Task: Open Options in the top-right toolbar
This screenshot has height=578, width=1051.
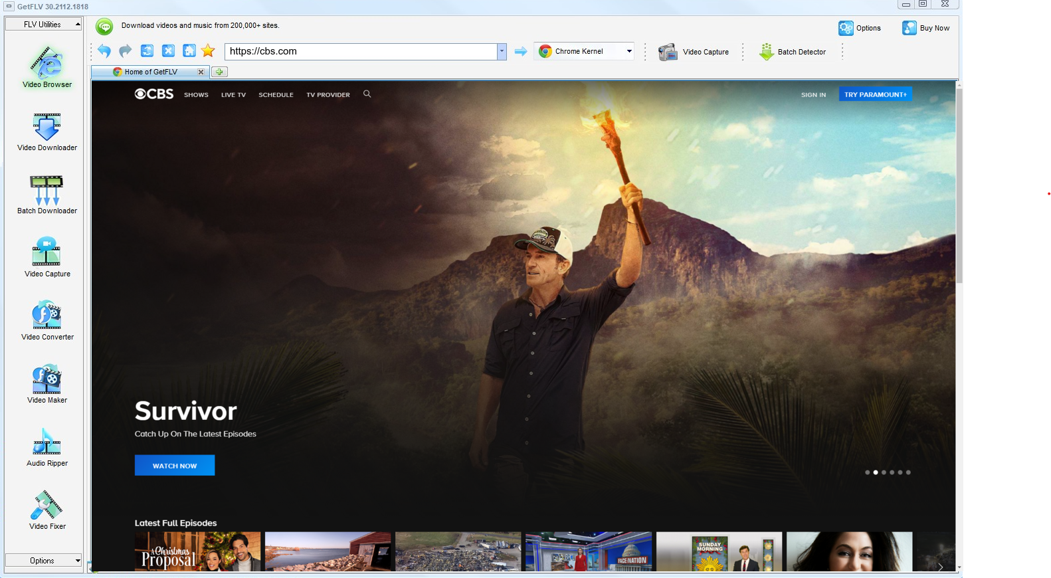Action: (860, 28)
